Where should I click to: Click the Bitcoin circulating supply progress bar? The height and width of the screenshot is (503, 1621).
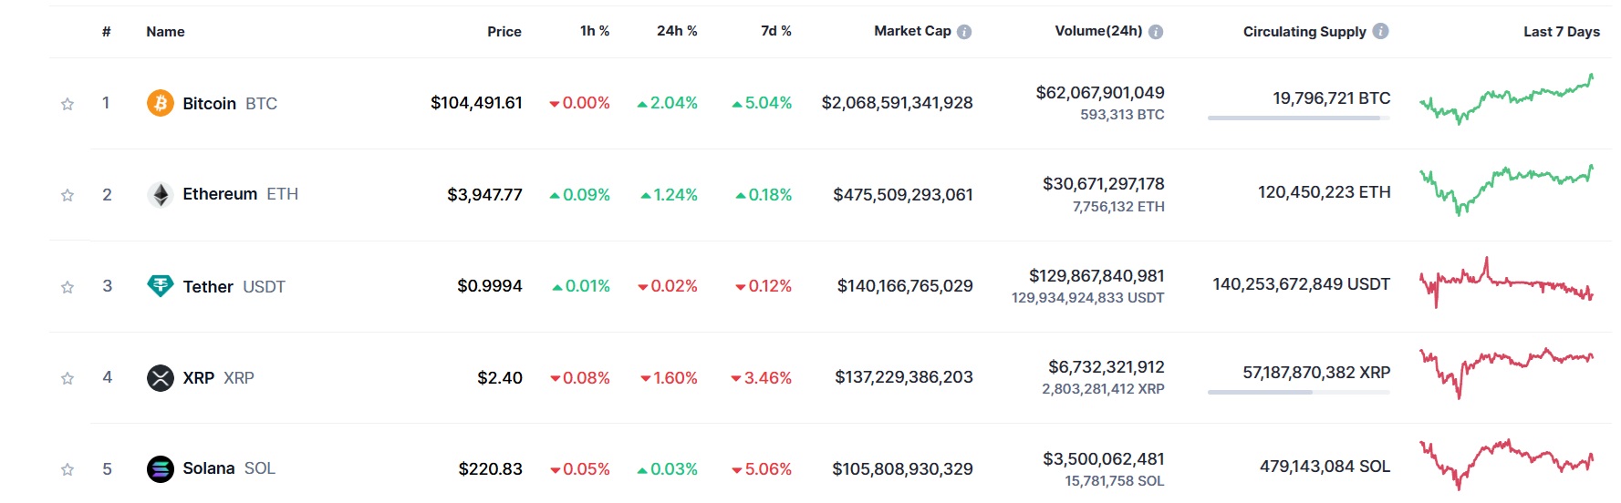(x=1299, y=118)
